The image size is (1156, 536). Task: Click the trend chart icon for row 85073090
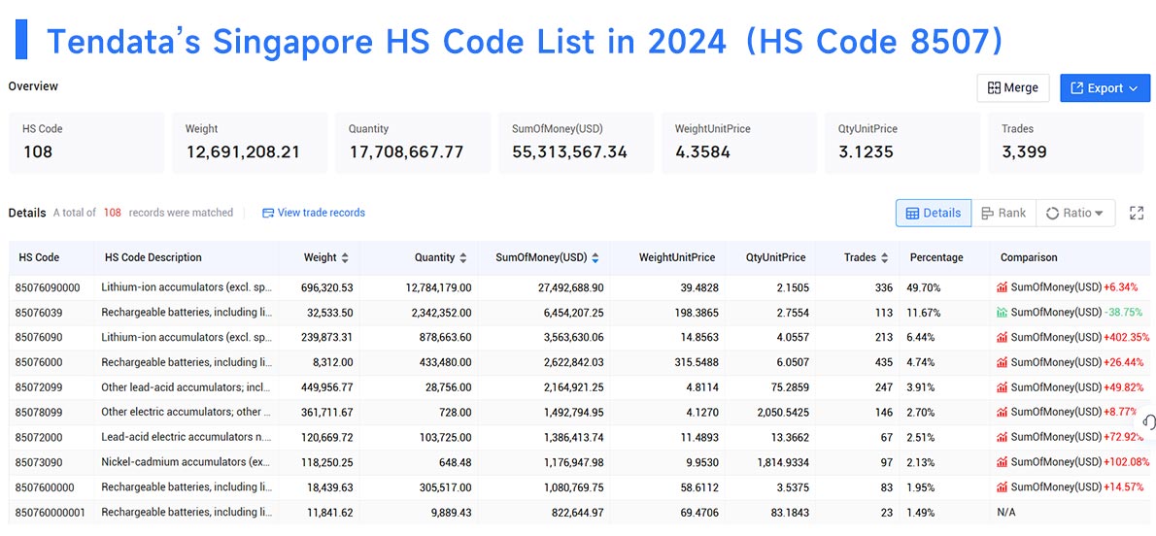point(1002,462)
